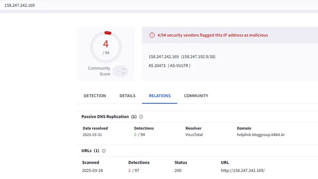This screenshot has height=179, width=318.
Task: Select the RELATIONS tab
Action: (x=159, y=96)
